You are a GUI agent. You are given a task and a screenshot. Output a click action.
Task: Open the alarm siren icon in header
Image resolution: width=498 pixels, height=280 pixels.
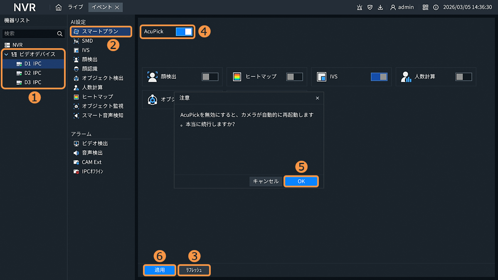pos(359,7)
